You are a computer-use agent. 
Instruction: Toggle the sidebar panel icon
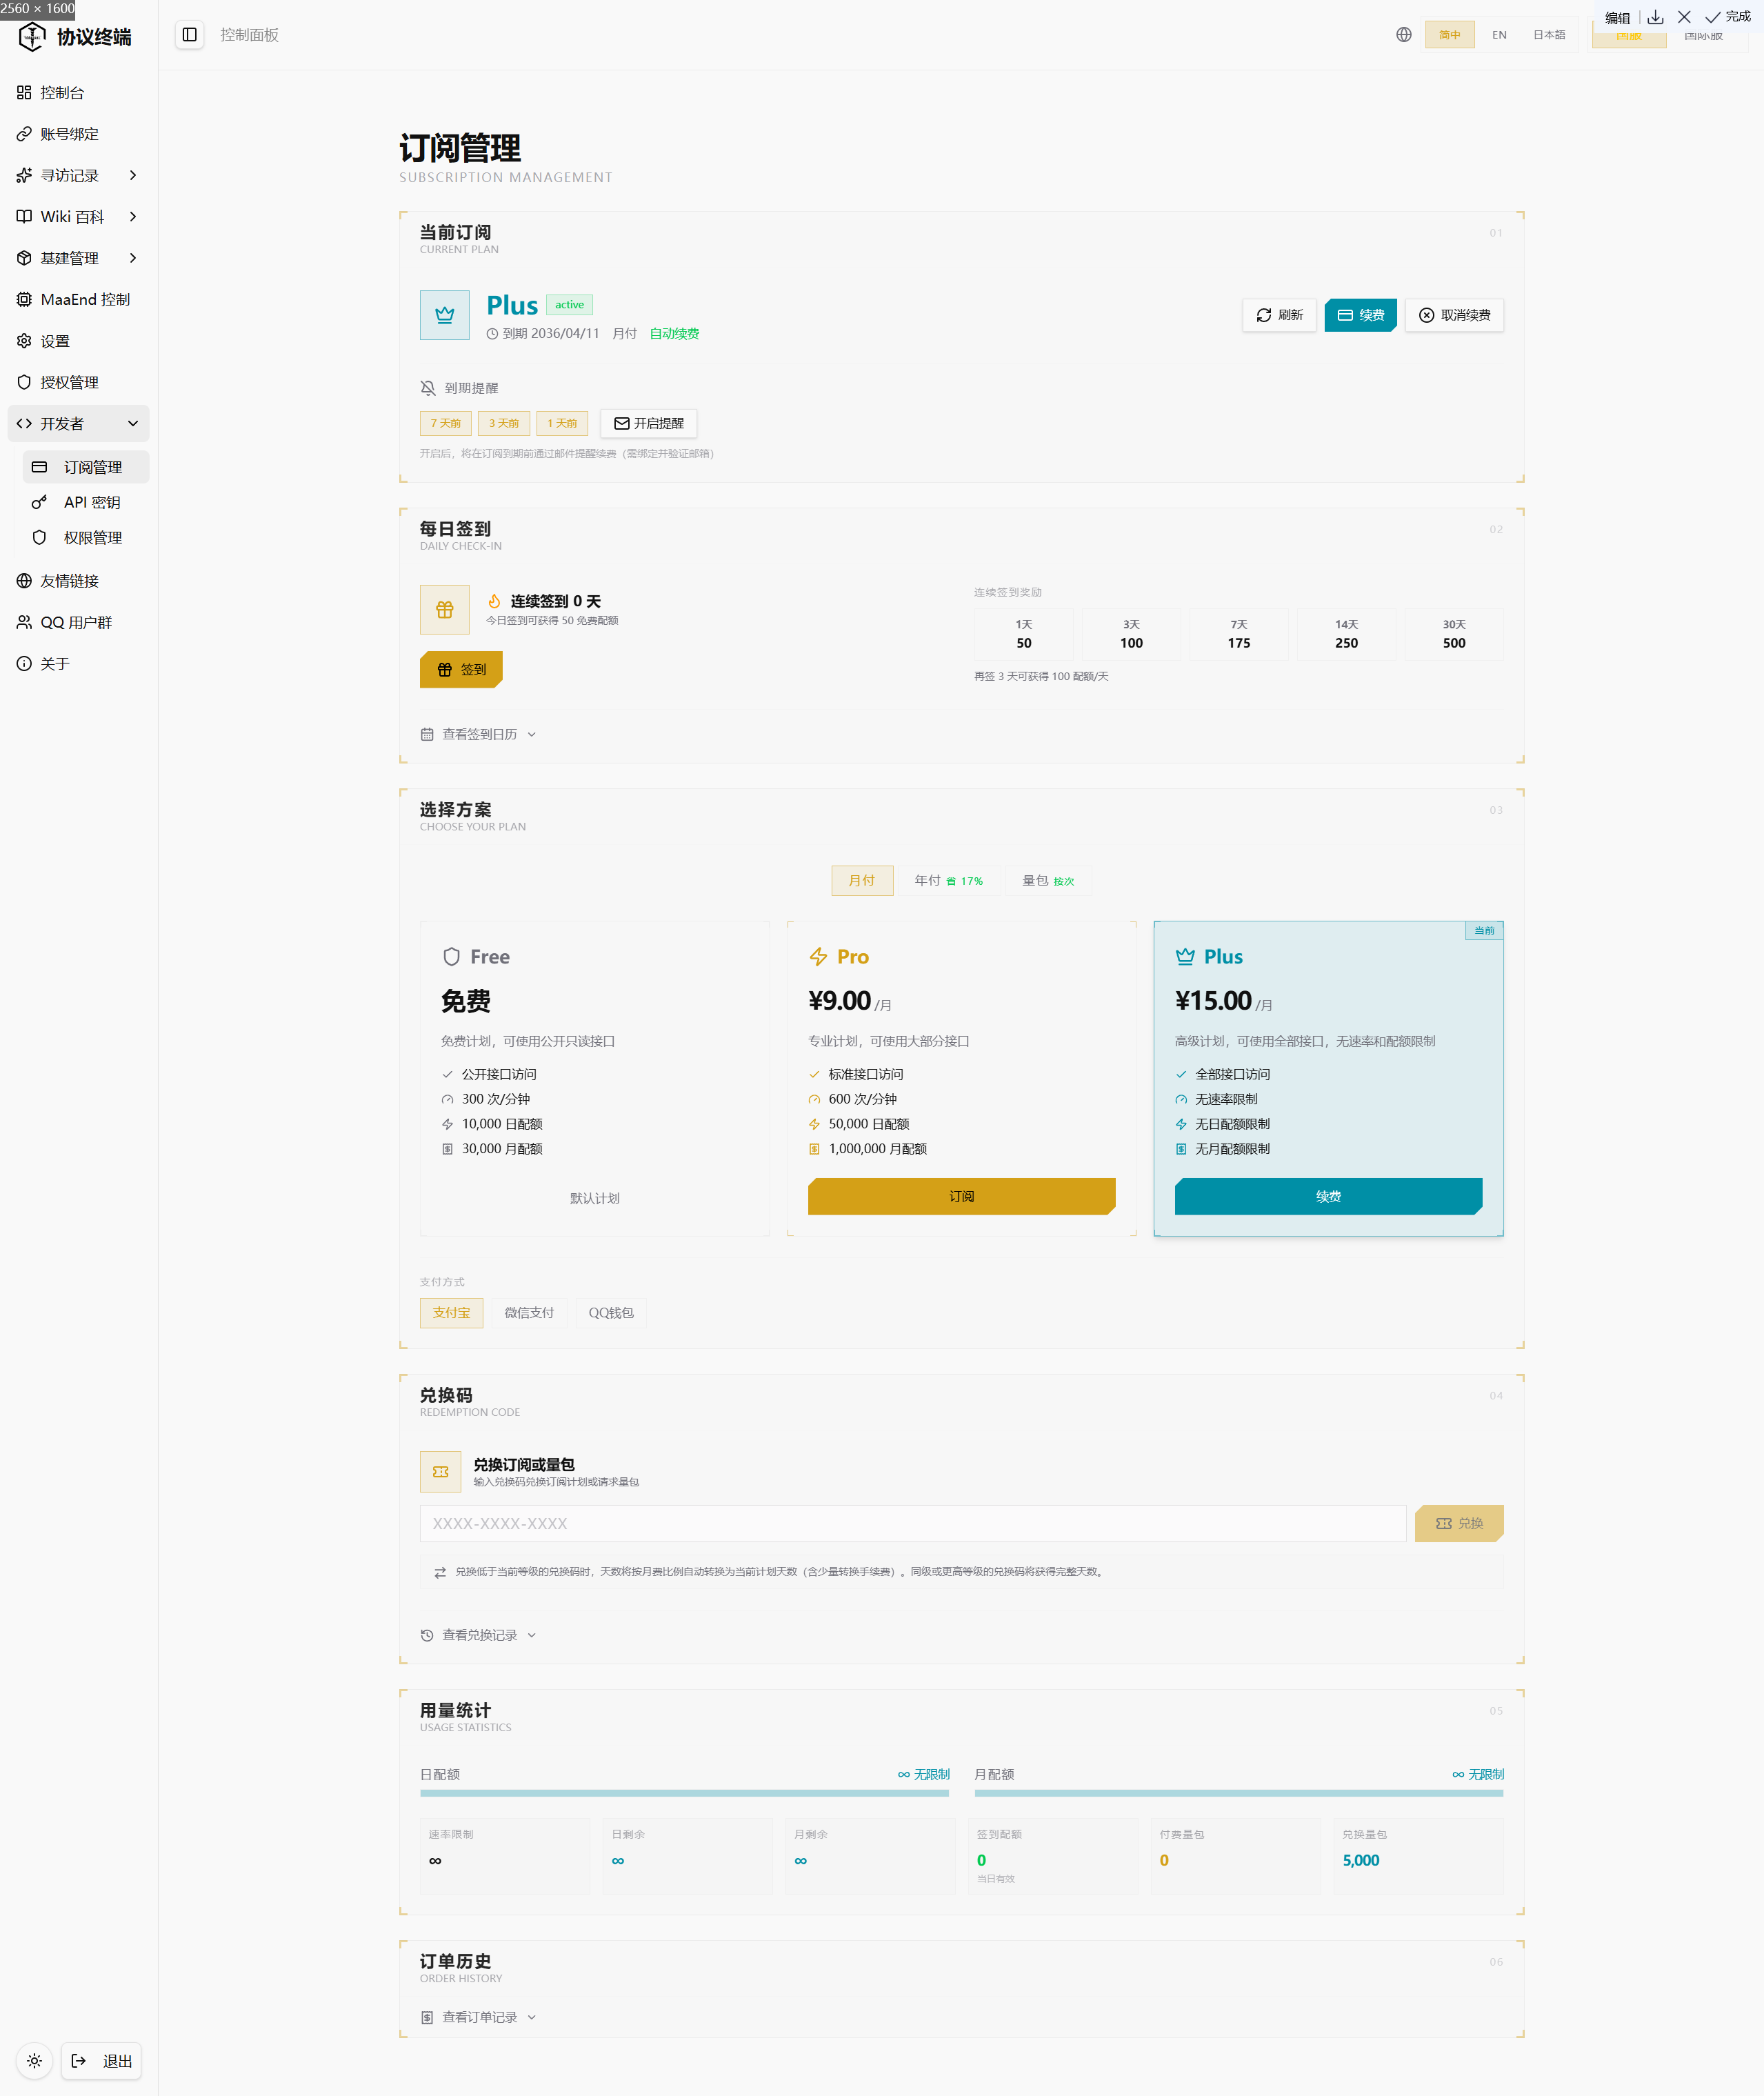tap(189, 35)
